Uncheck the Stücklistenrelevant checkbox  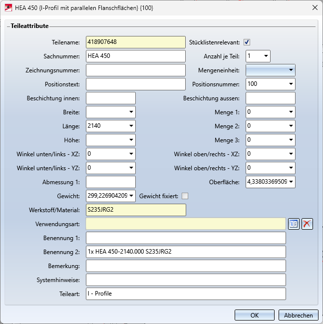247,42
